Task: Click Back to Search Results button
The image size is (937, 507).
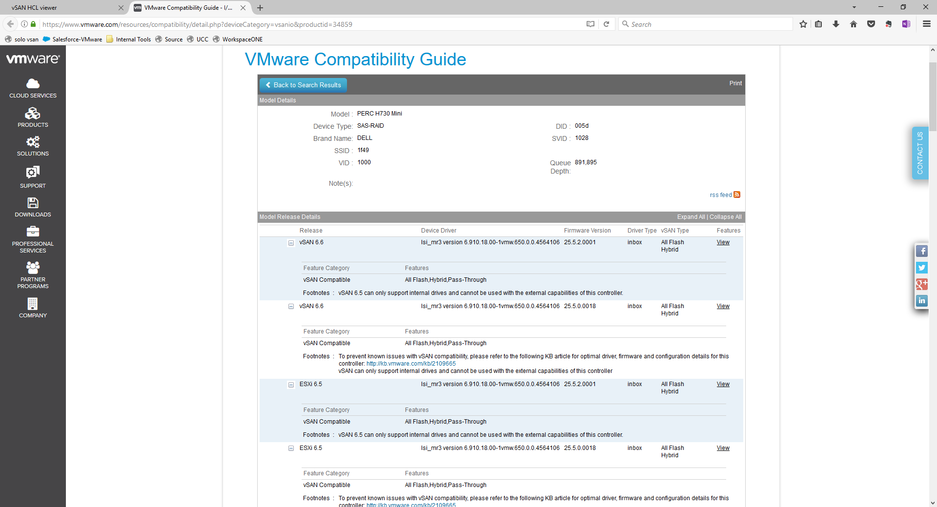Action: click(303, 85)
